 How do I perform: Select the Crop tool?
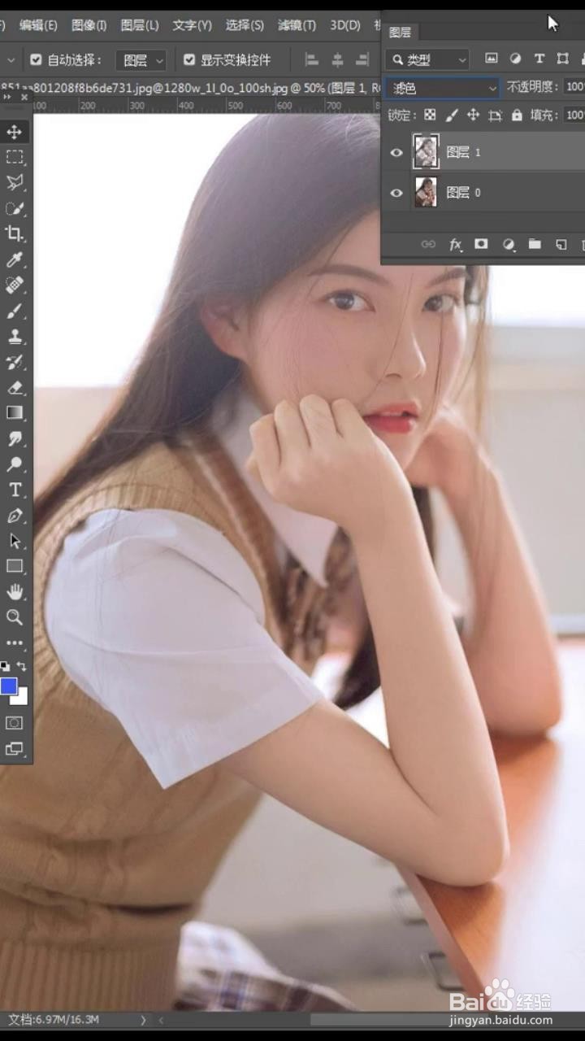click(15, 234)
